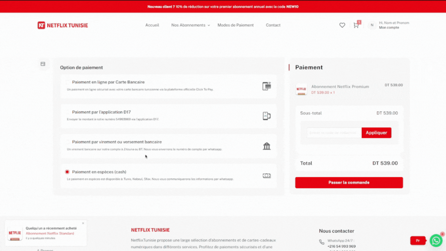Click the Netflix Premium product thumbnail
Viewport: 446px width, 251px height.
click(301, 89)
